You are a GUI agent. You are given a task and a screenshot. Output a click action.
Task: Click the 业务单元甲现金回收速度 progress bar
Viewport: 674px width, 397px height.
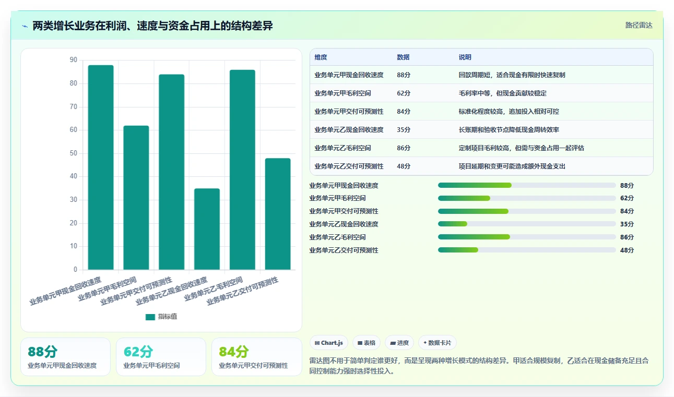pos(527,185)
